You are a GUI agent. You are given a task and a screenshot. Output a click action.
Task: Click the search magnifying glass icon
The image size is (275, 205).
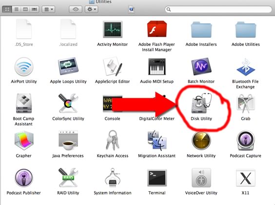click(x=169, y=9)
